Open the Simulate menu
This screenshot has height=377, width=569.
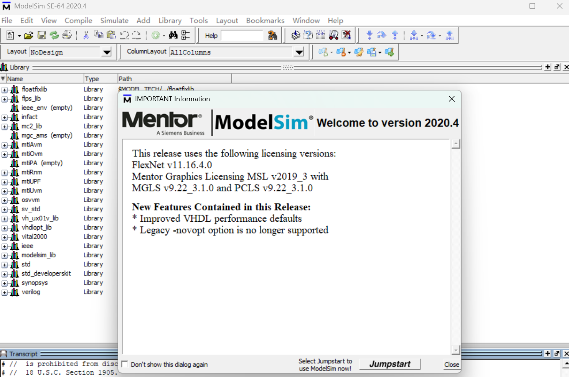[x=114, y=20]
